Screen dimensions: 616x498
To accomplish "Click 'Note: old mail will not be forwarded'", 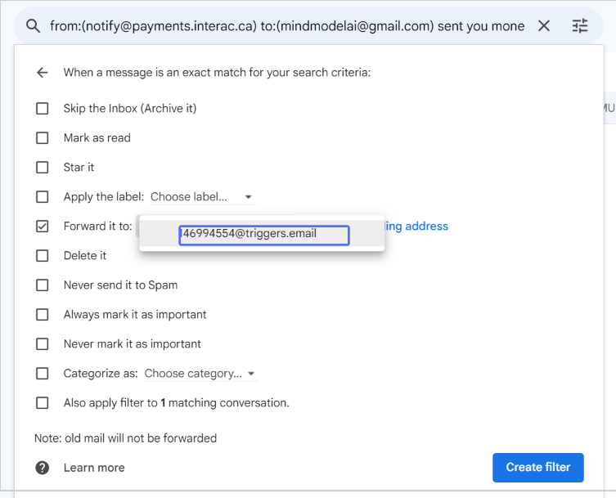I will (x=126, y=438).
